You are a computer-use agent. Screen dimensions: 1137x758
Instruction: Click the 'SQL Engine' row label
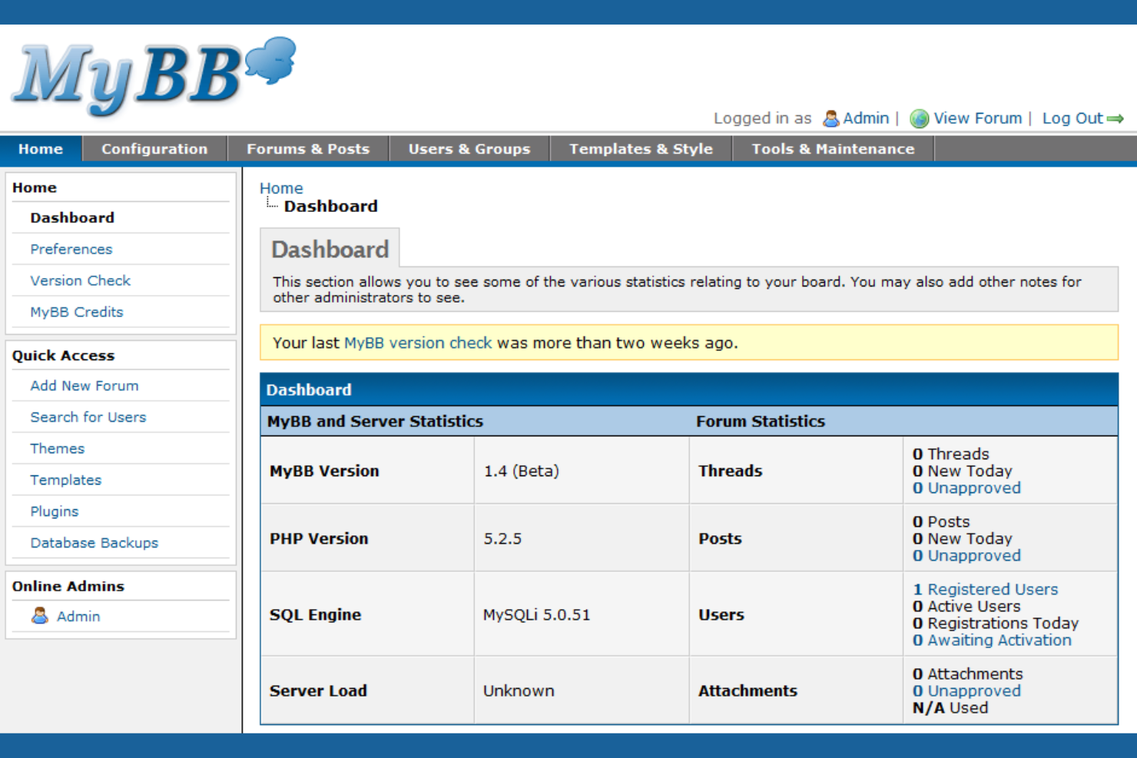pyautogui.click(x=315, y=615)
